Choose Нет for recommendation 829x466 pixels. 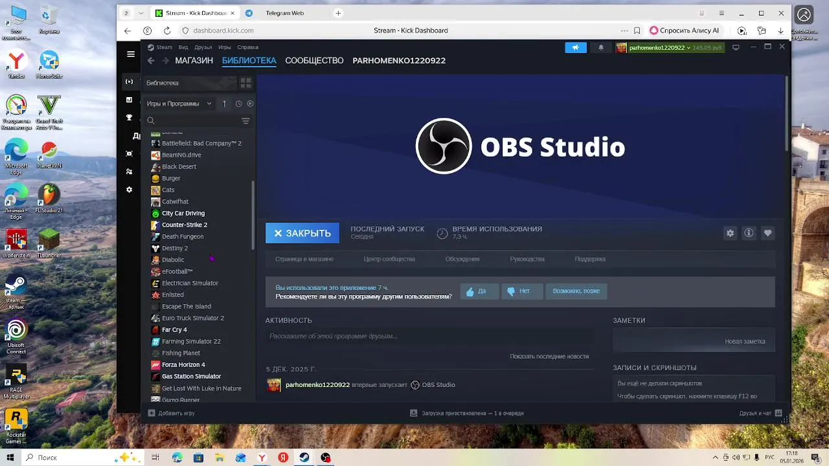521,291
